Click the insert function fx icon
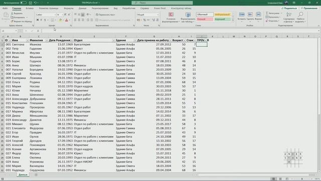Image resolution: width=321 pixels, height=181 pixels. coord(38,31)
